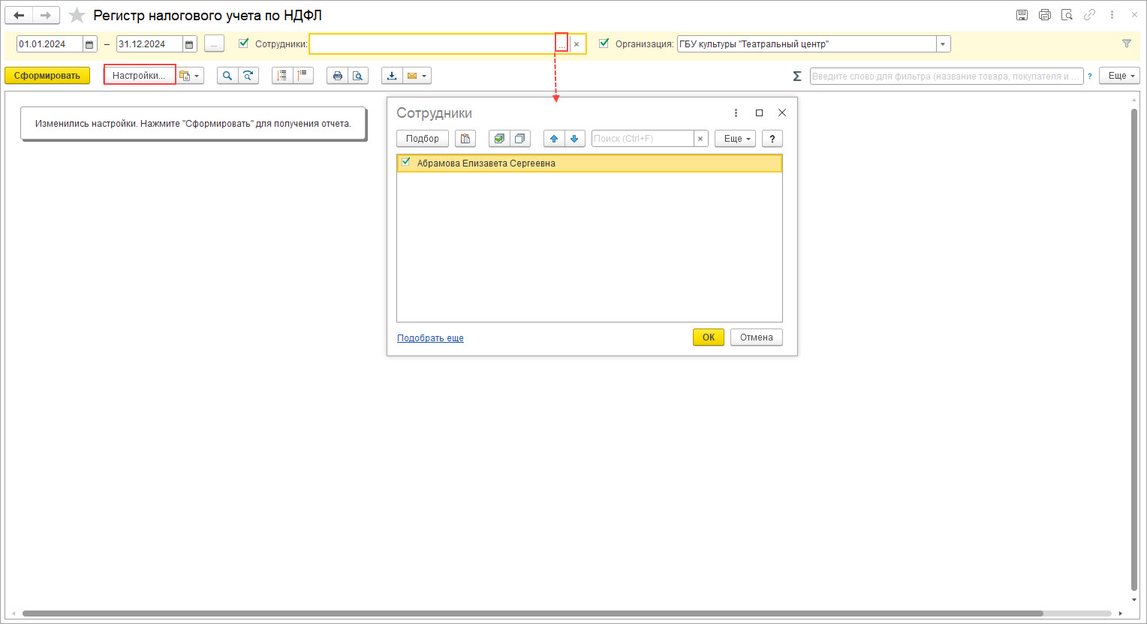Open help question mark near filter field

click(x=1090, y=76)
